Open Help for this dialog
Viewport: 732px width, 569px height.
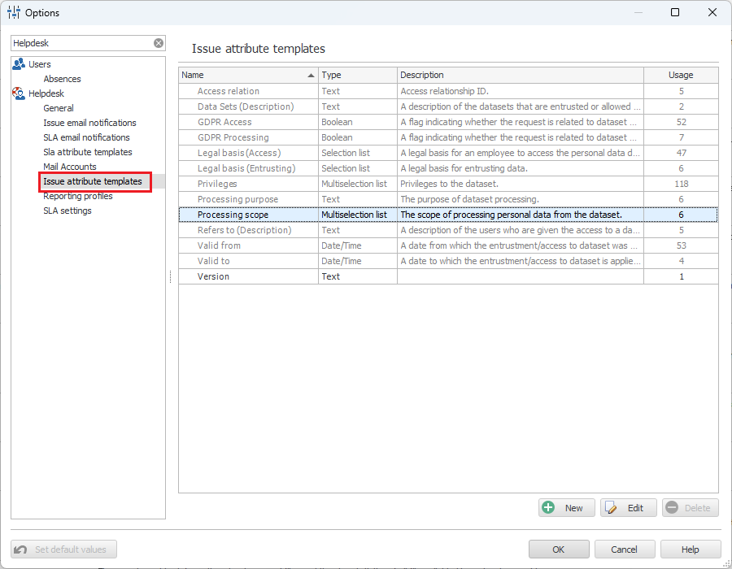click(690, 549)
